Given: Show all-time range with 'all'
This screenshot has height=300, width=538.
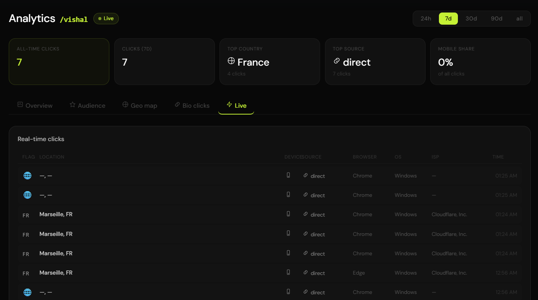Looking at the screenshot, I should (519, 19).
